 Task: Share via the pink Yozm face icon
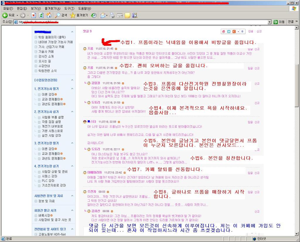pyautogui.click(x=224, y=31)
